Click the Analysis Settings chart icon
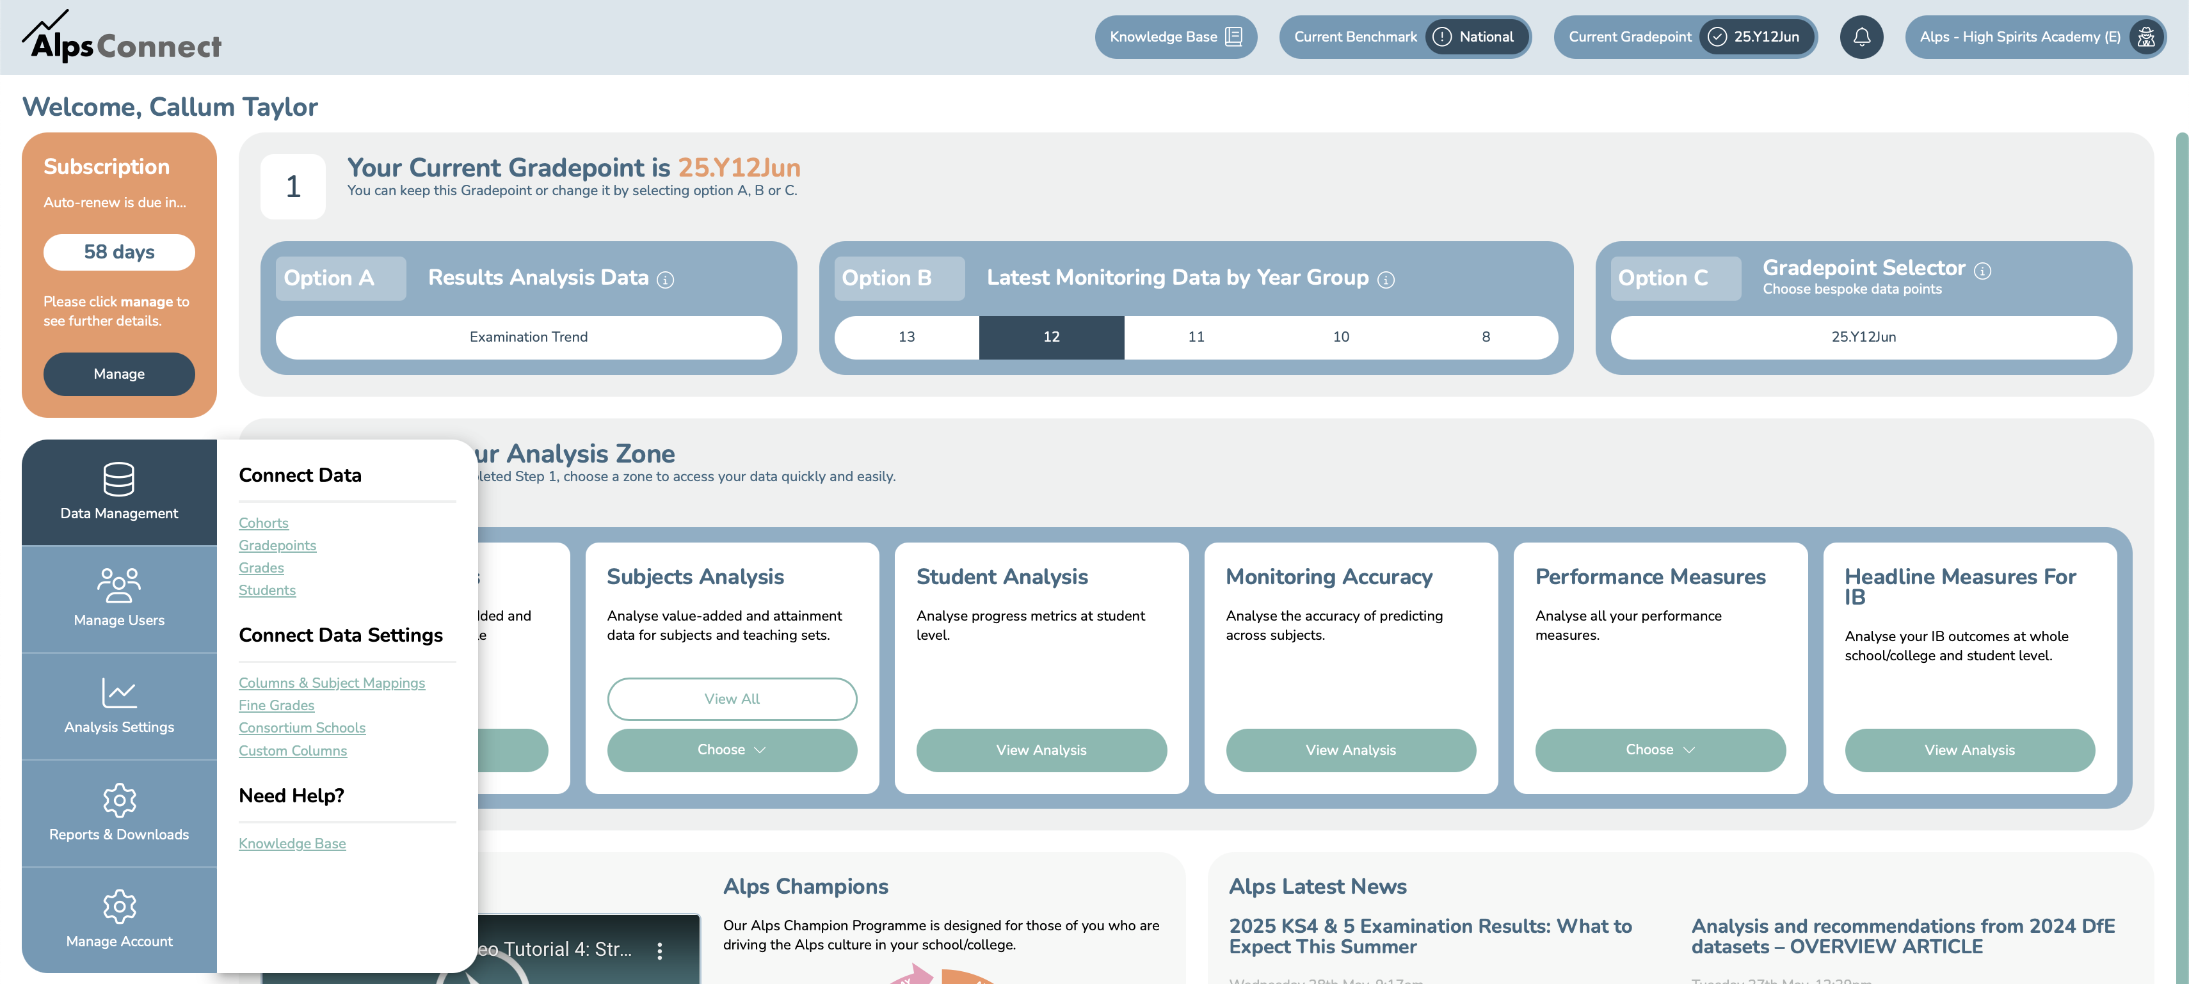 [x=119, y=692]
